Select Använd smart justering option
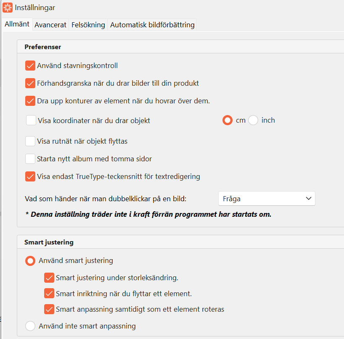This screenshot has height=339, width=344. coord(30,260)
